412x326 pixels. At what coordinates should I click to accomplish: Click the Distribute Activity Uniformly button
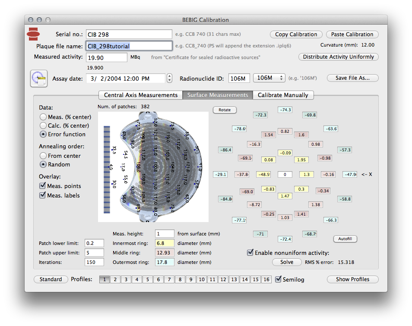point(339,57)
